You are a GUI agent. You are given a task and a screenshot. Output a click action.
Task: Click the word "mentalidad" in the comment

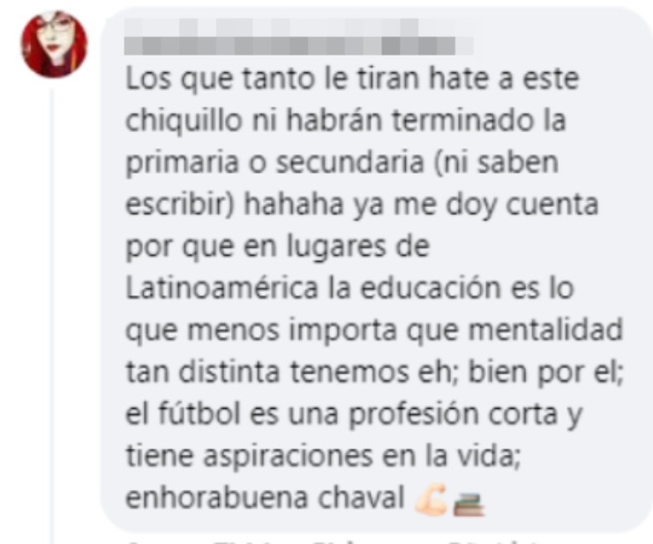545,330
